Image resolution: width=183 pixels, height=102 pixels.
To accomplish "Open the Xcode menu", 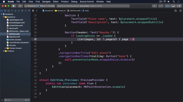I will pyautogui.click(x=11, y=2).
